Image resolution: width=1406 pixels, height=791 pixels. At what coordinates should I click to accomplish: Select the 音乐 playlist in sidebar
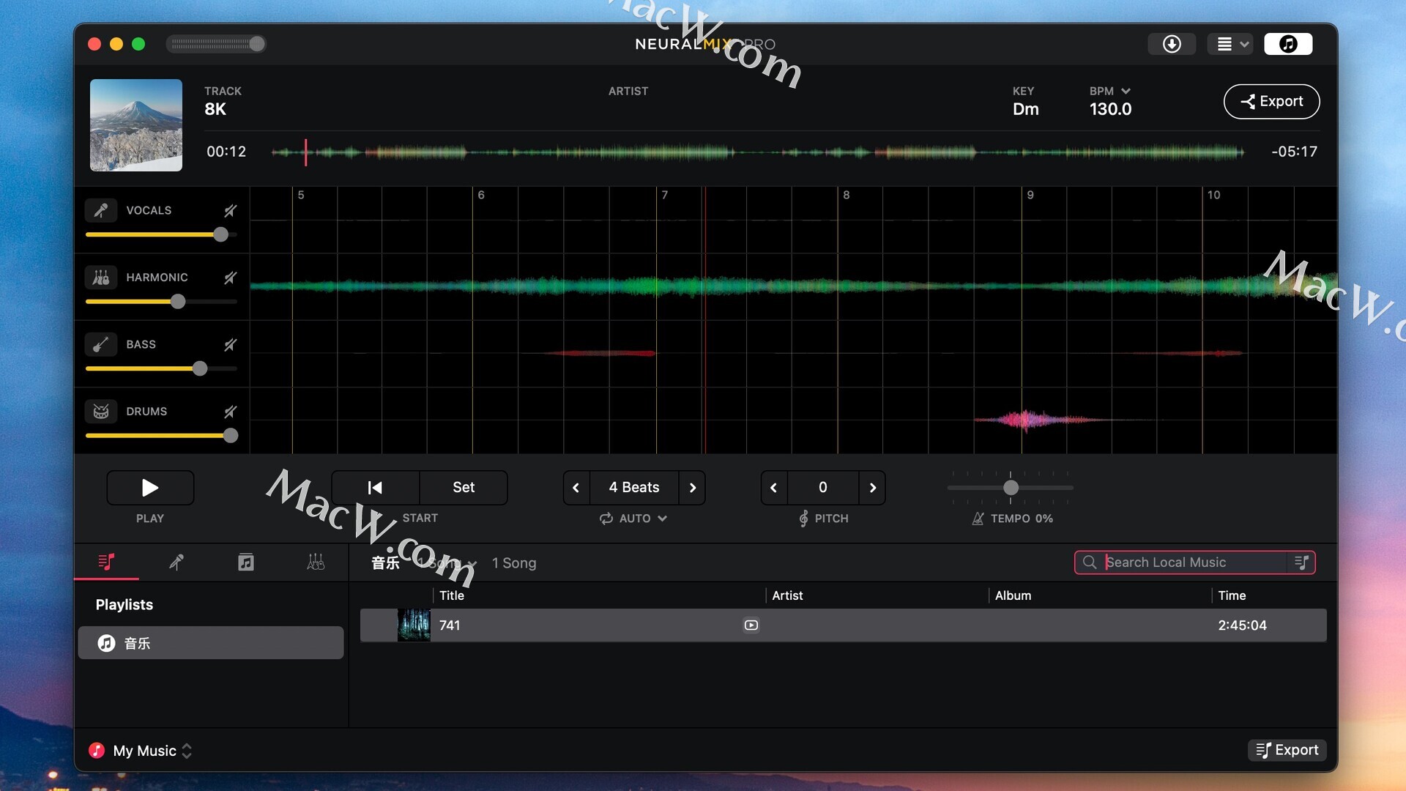coord(211,643)
